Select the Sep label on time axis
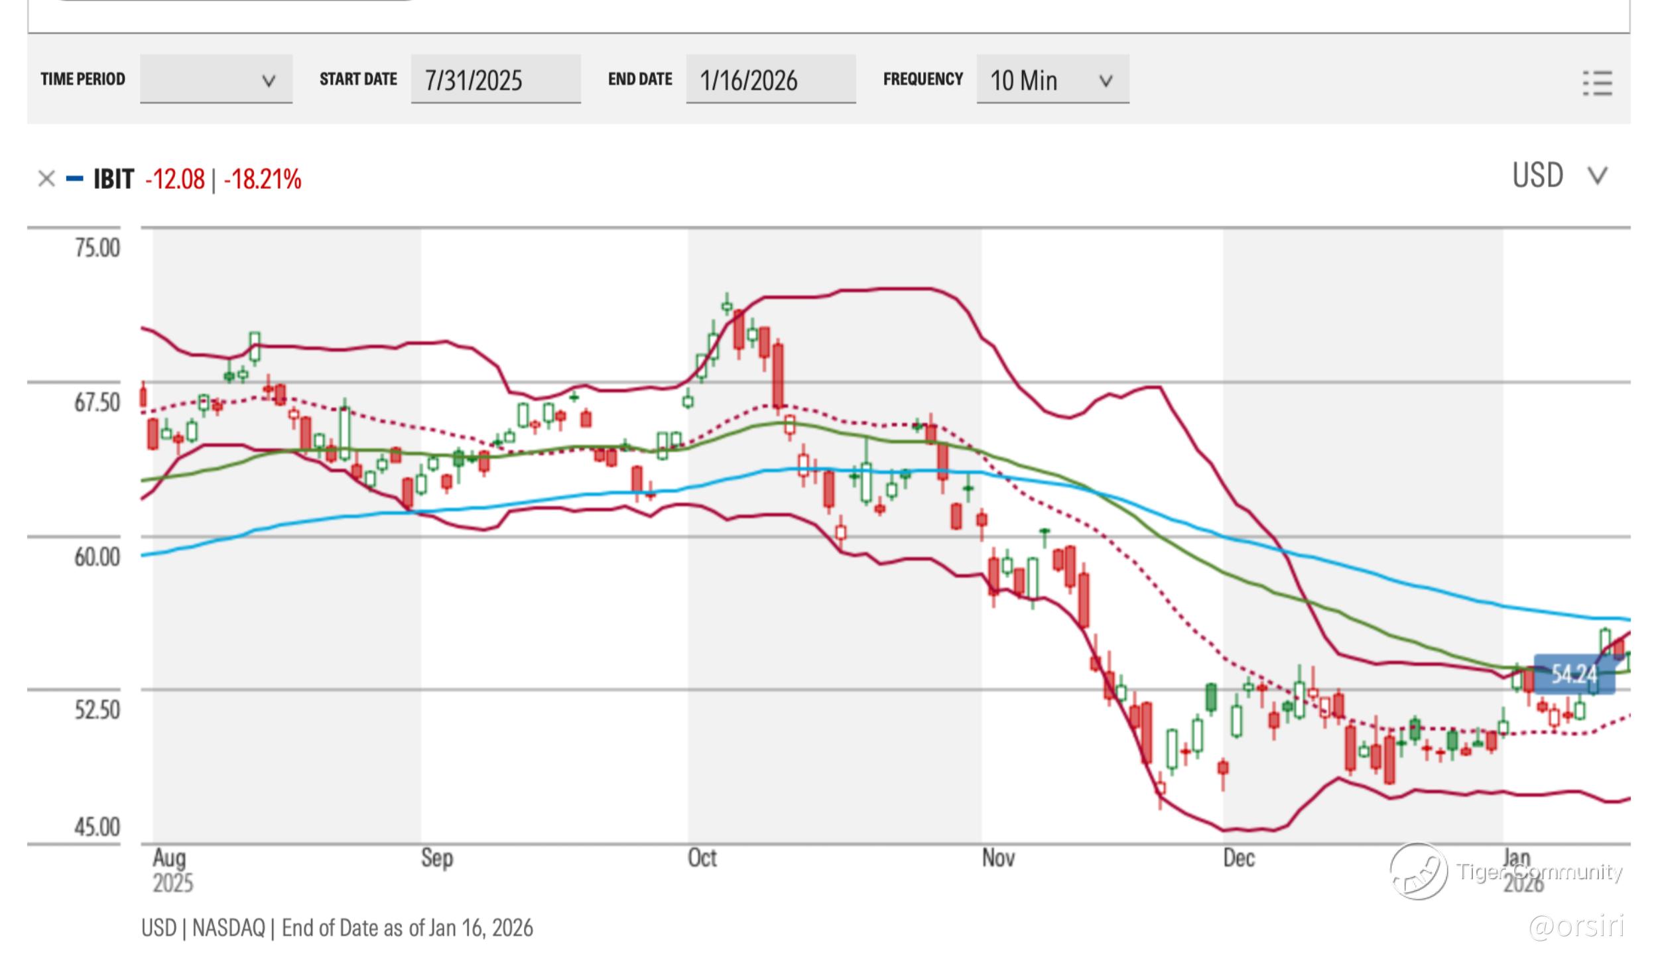Screen dimensions: 1658x964 pos(436,858)
